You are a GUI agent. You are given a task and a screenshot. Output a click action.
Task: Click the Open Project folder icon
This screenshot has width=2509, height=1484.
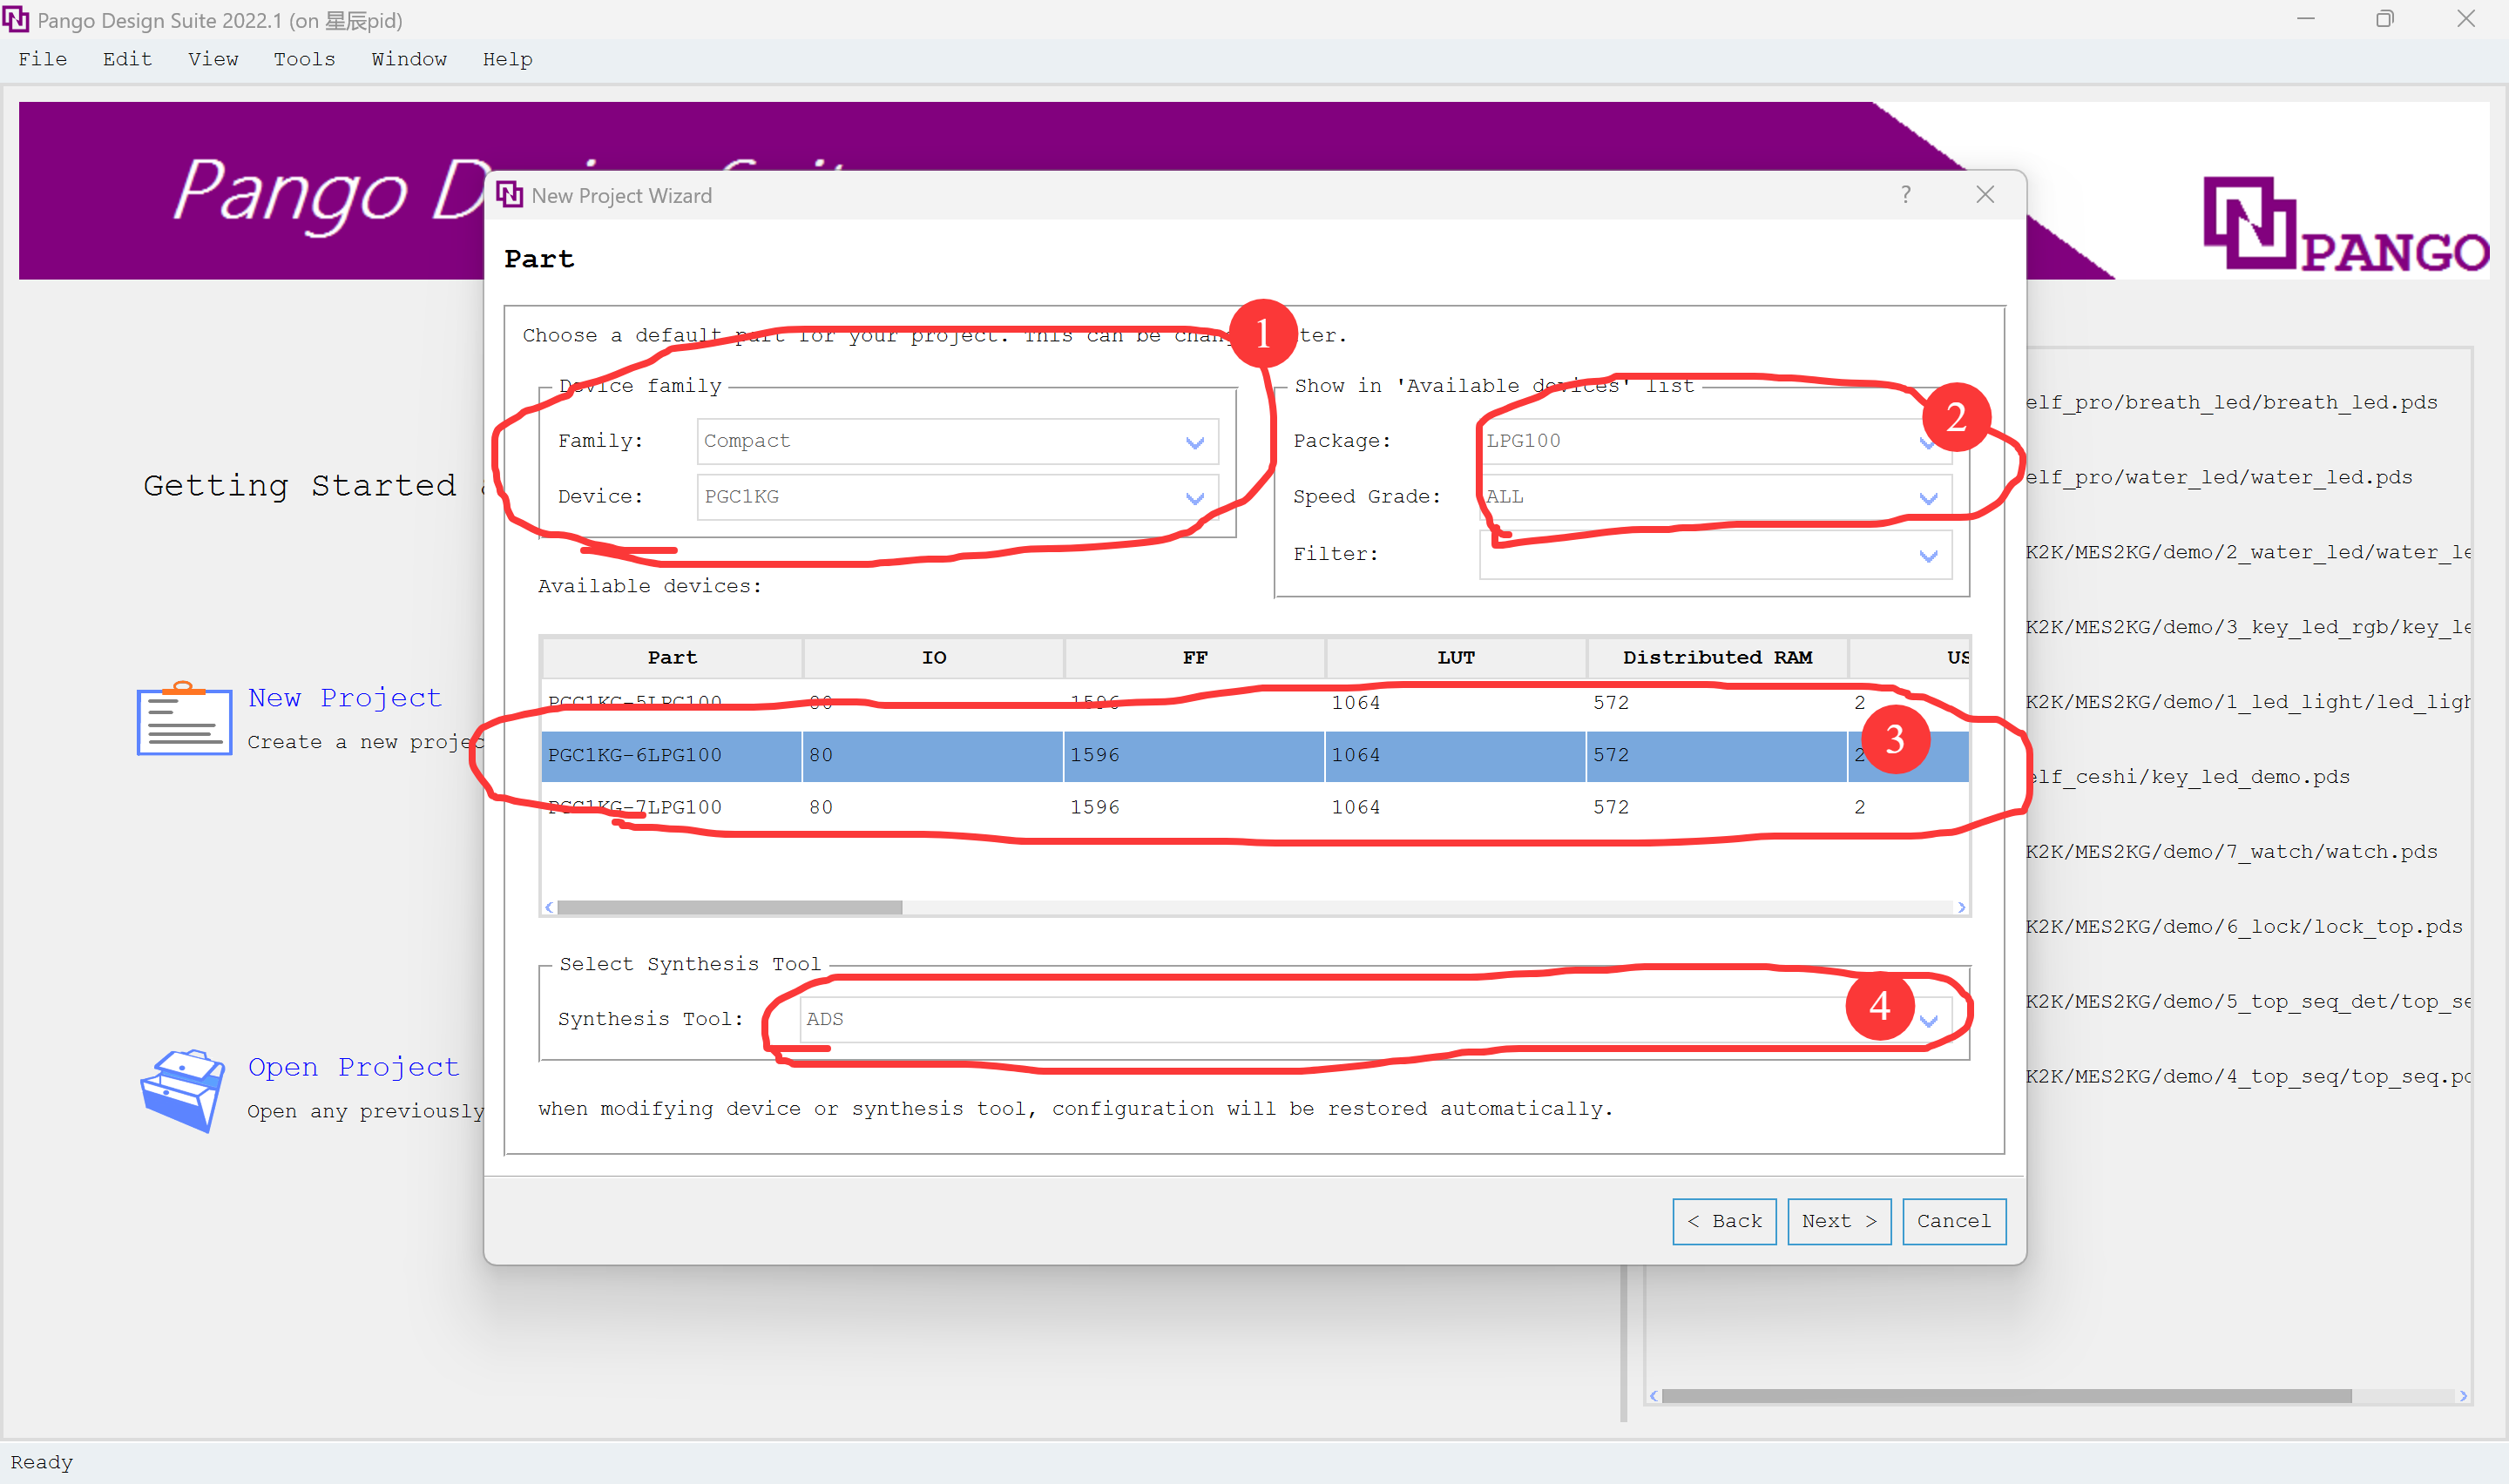182,1090
